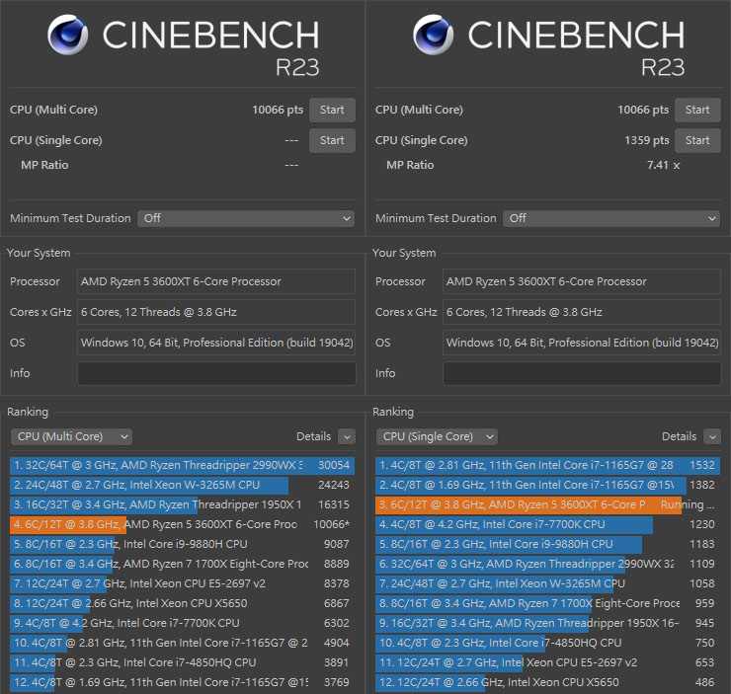731x694 pixels.
Task: Select Core i7-4850HQ row scoring 3891
Action: coord(182,662)
